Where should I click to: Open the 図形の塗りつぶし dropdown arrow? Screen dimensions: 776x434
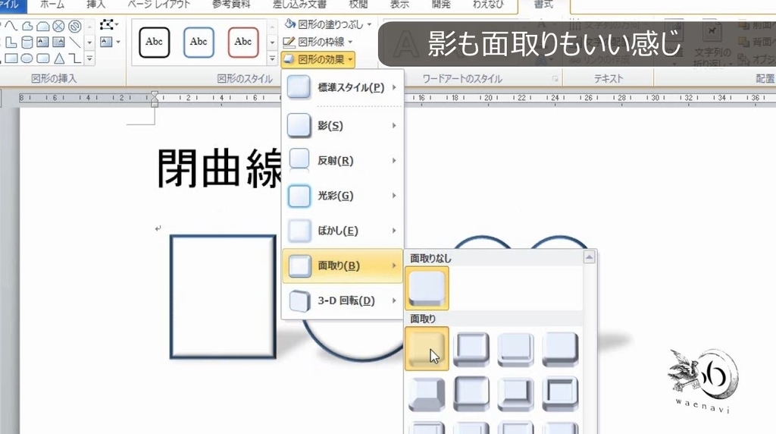(369, 24)
